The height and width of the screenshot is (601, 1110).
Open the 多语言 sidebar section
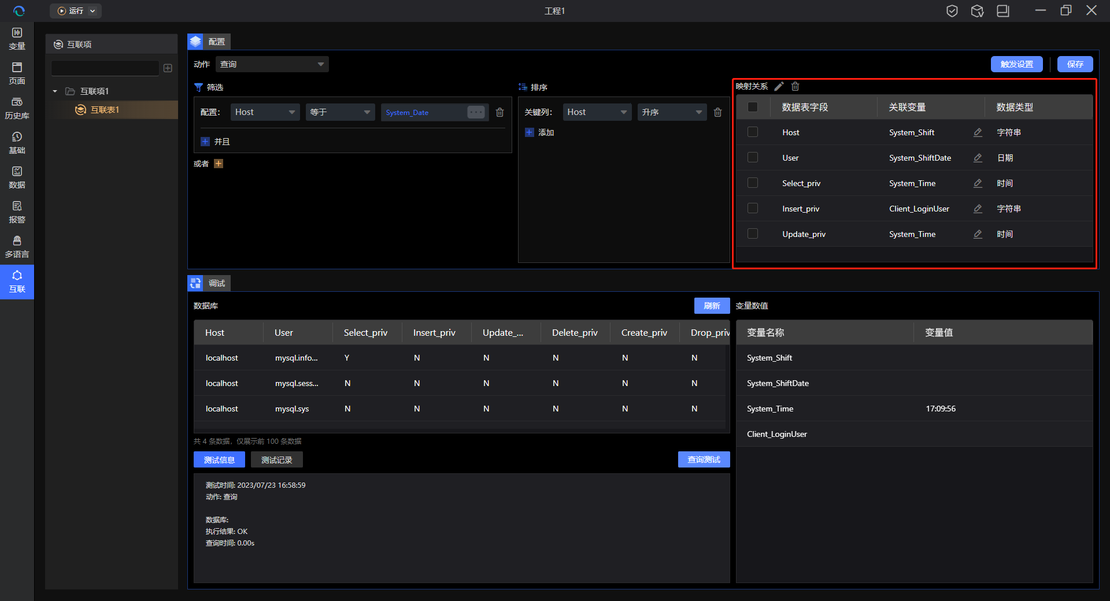17,247
